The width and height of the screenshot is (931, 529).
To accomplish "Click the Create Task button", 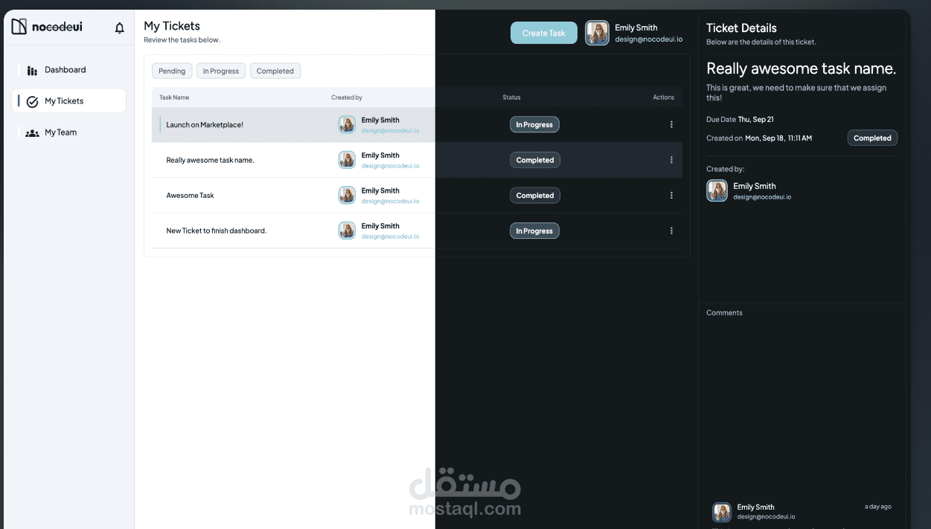I will click(x=544, y=33).
